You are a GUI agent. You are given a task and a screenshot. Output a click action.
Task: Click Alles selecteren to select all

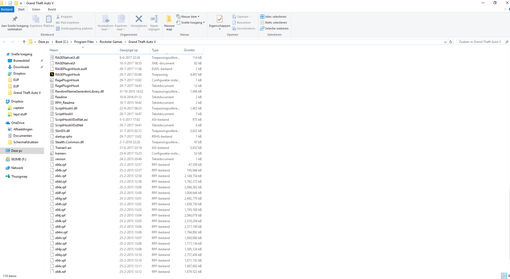click(273, 17)
